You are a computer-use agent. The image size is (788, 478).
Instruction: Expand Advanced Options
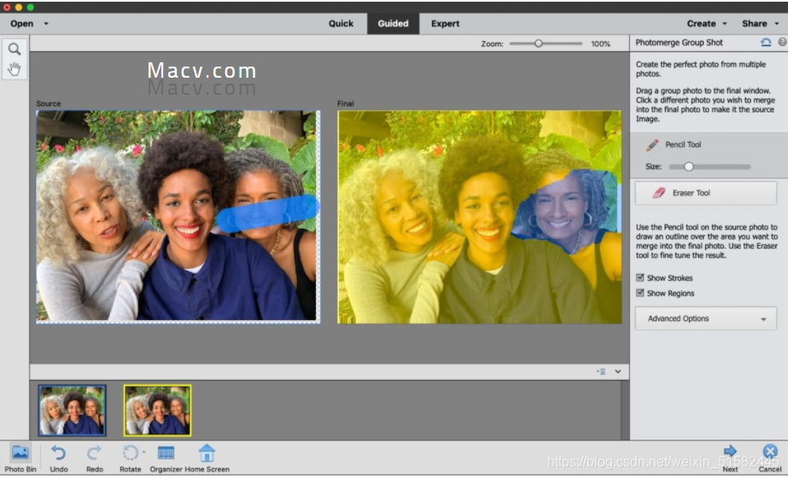705,318
